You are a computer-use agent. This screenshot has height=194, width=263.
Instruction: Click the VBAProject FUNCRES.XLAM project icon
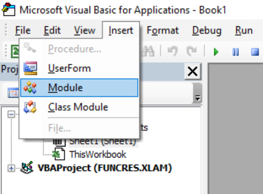[27, 168]
